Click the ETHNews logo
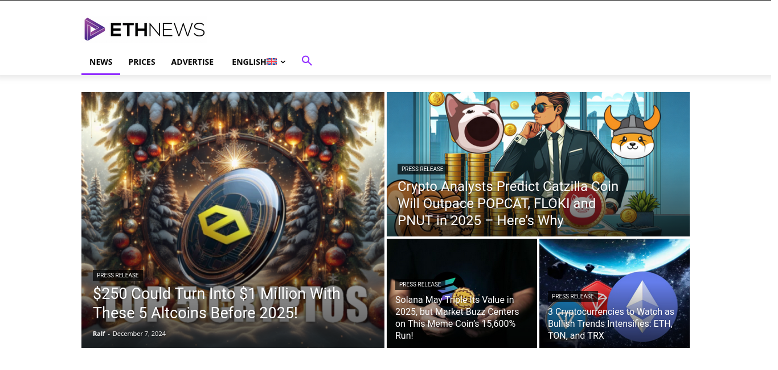Screen dimensions: 778x370 click(x=145, y=29)
